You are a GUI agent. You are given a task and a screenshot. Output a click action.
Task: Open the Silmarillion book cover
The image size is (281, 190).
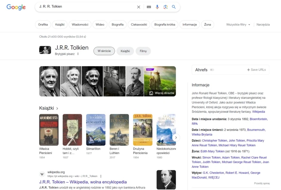(96, 130)
